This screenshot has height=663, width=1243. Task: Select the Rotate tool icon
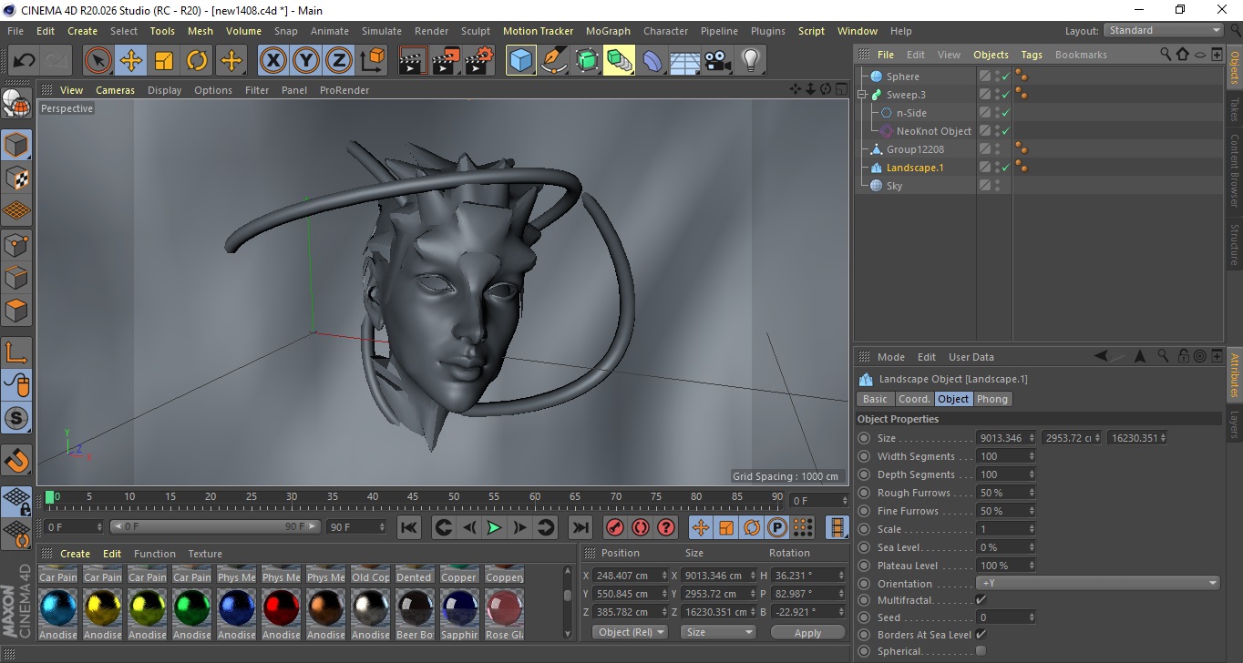(x=197, y=61)
